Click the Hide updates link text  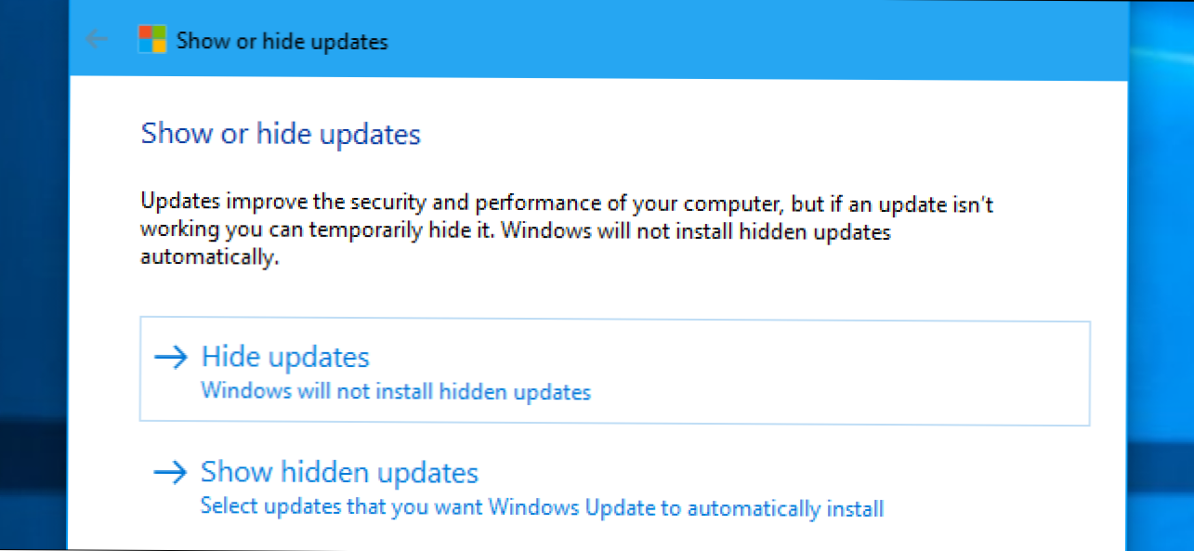(x=284, y=357)
